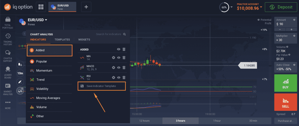Select the Volume indicators category

50,107
